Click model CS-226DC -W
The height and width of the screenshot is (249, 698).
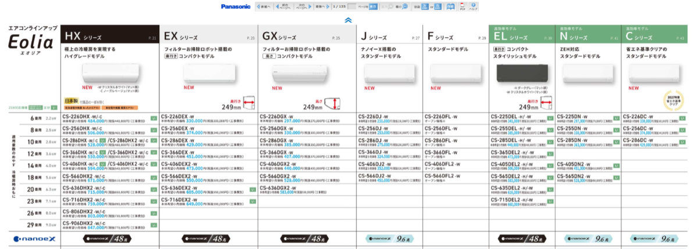638,116
